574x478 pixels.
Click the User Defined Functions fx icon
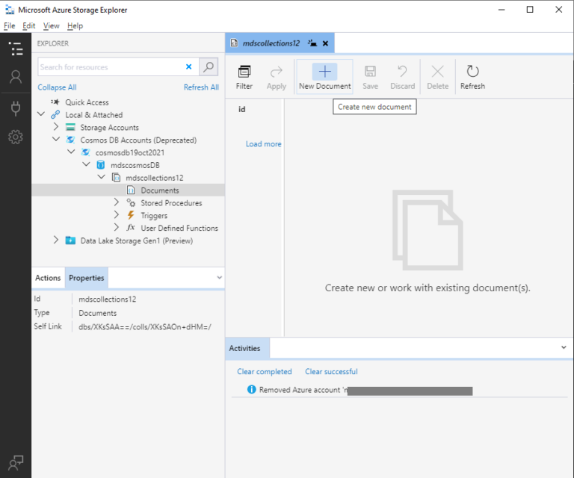[x=131, y=228]
